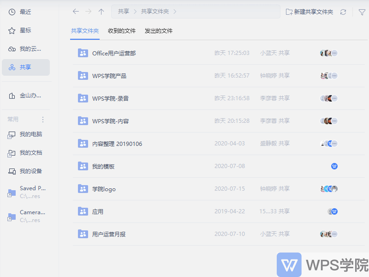Click the WPS学院-录音 folder name

click(110, 99)
